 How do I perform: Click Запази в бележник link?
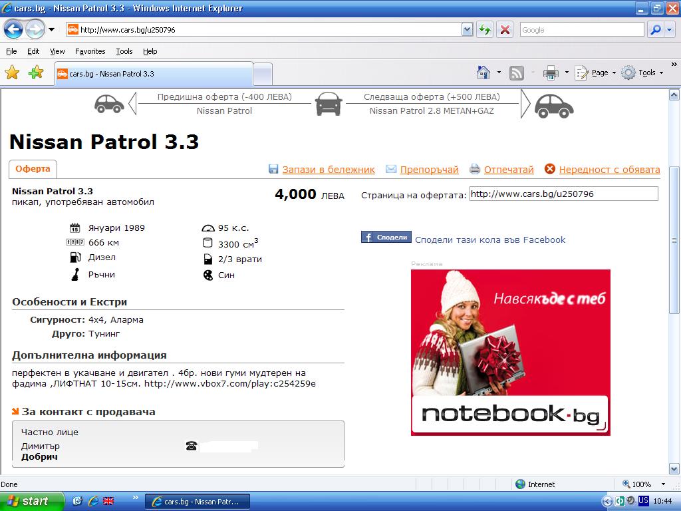(329, 170)
